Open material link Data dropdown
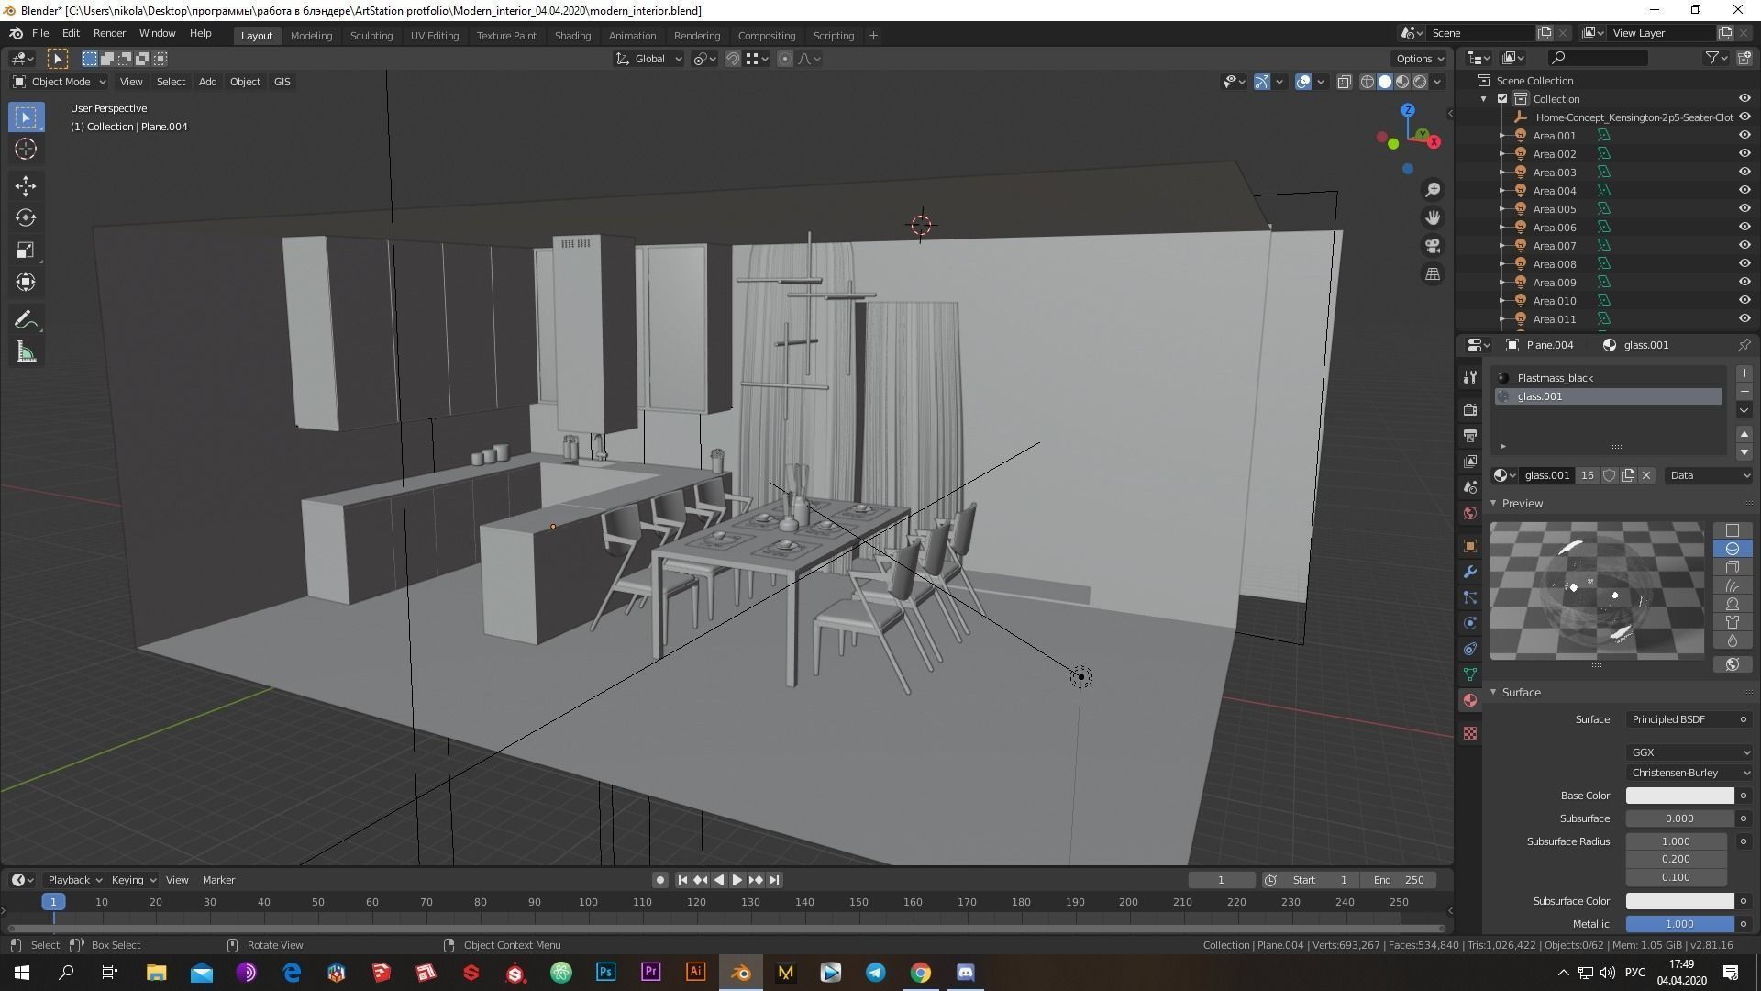The image size is (1761, 991). click(x=1710, y=475)
